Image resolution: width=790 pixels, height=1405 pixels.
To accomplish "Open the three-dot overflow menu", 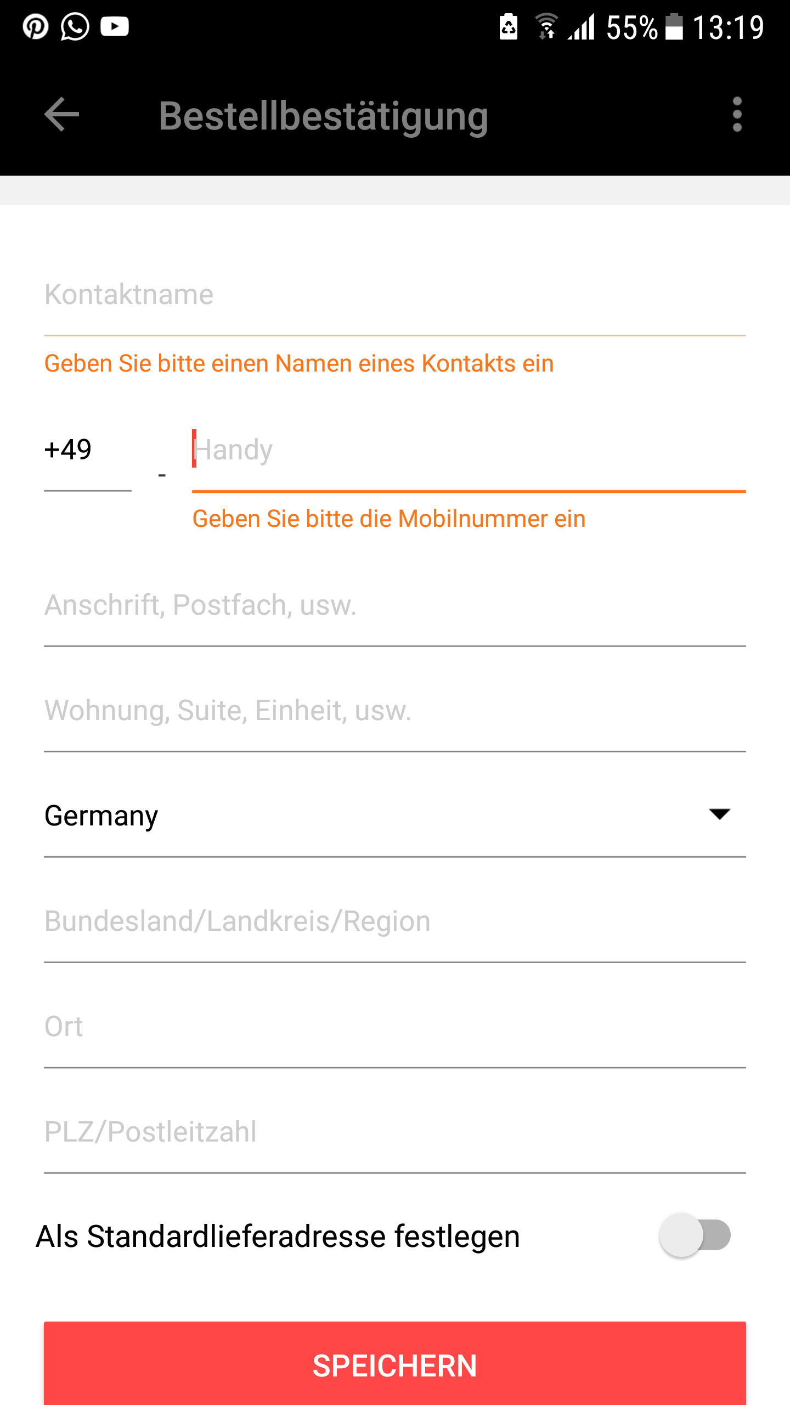I will [x=737, y=115].
